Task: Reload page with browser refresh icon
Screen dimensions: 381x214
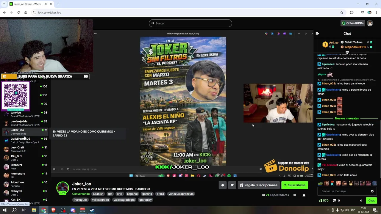Action: click(x=18, y=12)
